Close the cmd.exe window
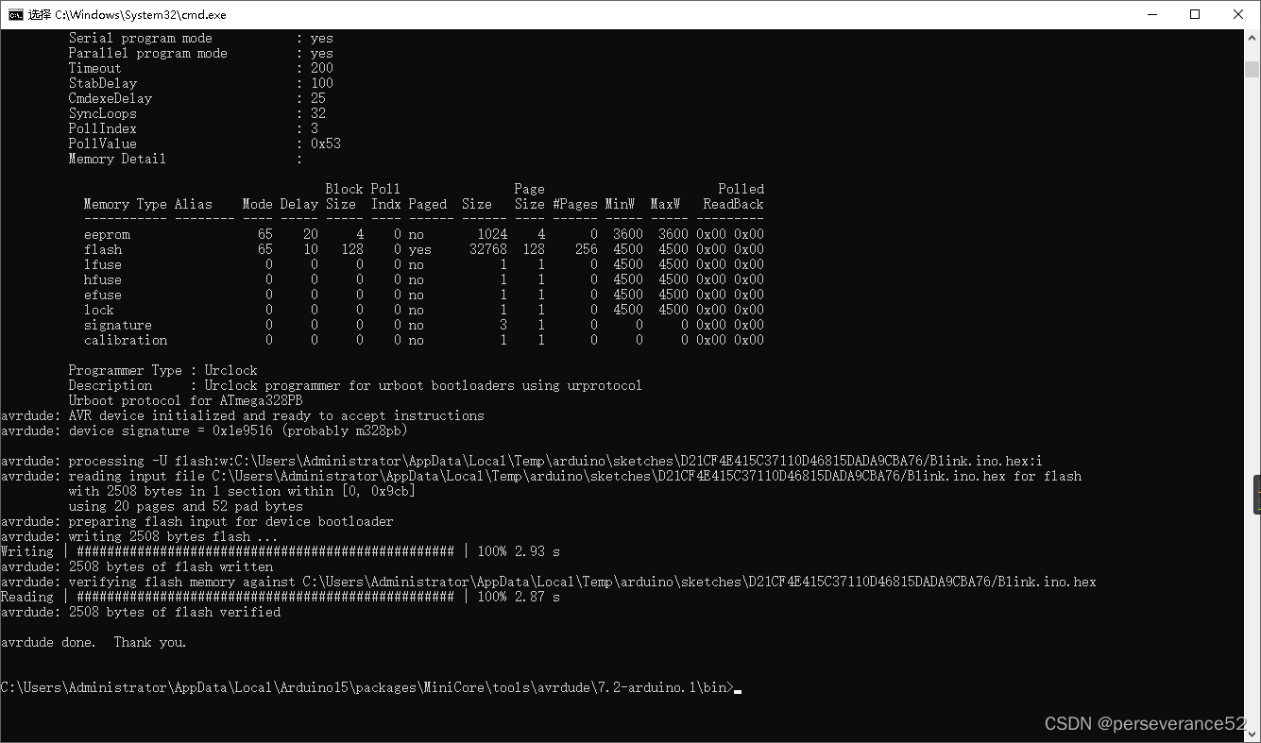The width and height of the screenshot is (1261, 743). coord(1238,14)
